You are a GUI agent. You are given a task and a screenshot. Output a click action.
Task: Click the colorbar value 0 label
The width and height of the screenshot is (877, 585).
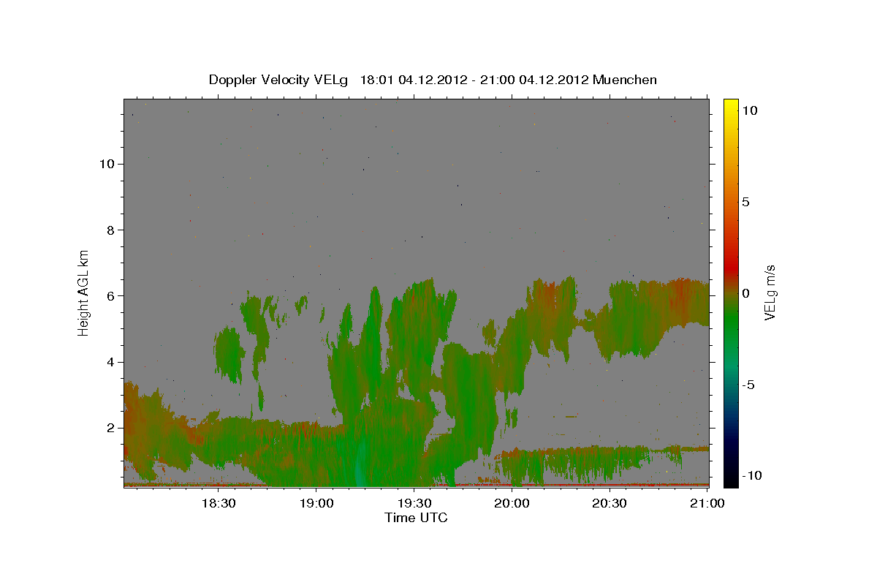coord(745,292)
